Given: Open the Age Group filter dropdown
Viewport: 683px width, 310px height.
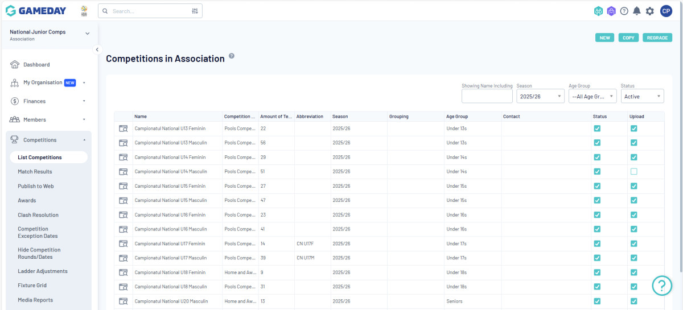Looking at the screenshot, I should (593, 97).
